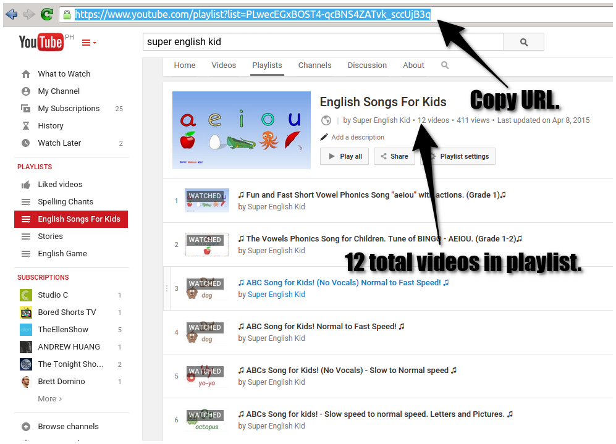Switch to the Discussion tab
616x444 pixels.
coord(367,65)
